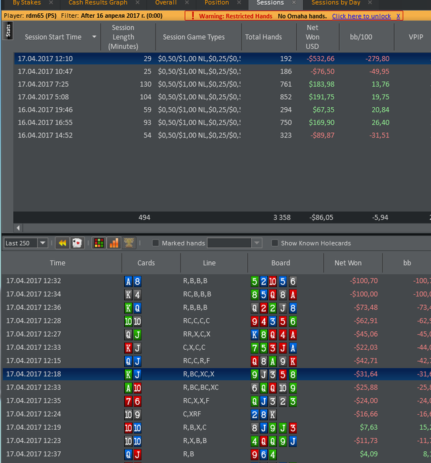The width and height of the screenshot is (431, 463).
Task: Sort by Total Hands column header
Action: [264, 37]
